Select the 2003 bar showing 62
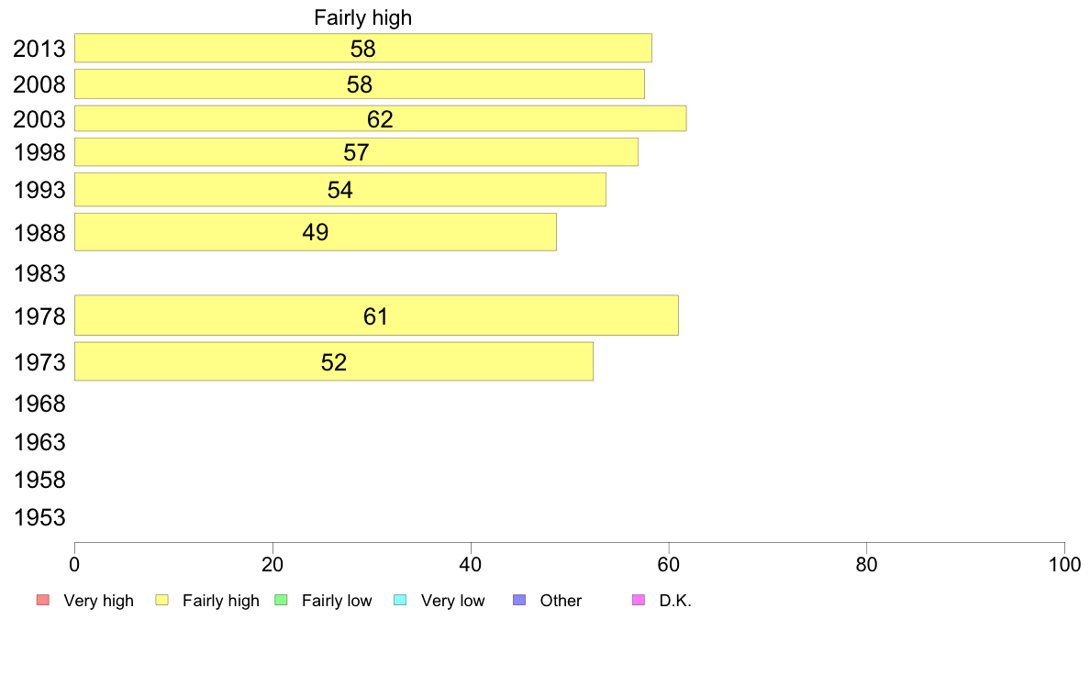 380,118
